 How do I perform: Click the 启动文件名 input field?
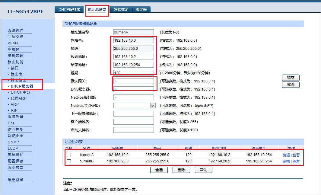click(x=133, y=130)
